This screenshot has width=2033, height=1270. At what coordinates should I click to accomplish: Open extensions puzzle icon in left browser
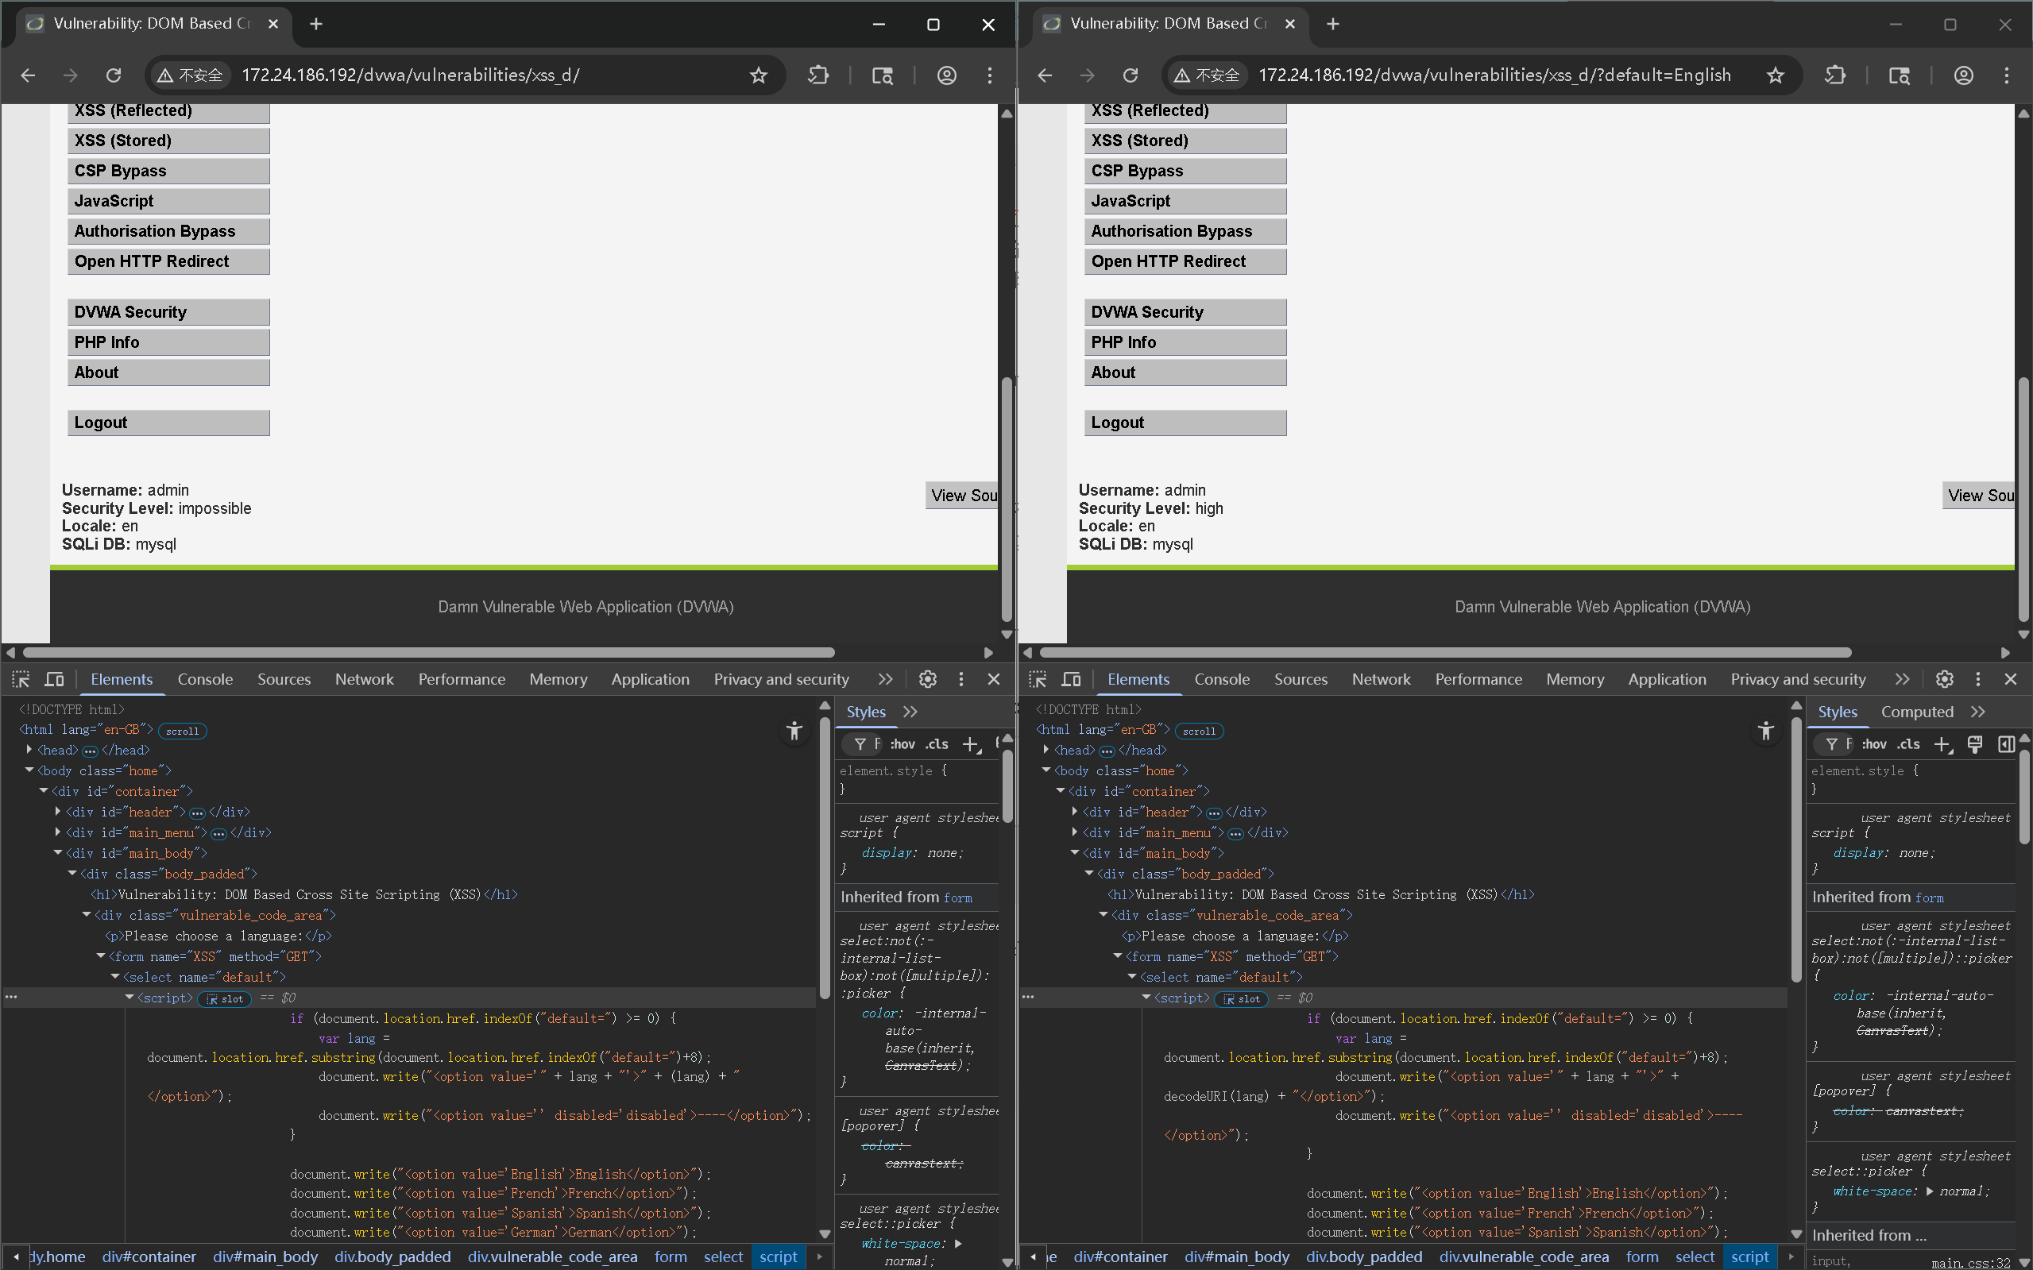click(x=818, y=75)
